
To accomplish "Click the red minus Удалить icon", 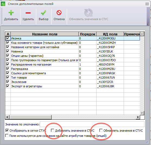I will pyautogui.click(x=28, y=13).
